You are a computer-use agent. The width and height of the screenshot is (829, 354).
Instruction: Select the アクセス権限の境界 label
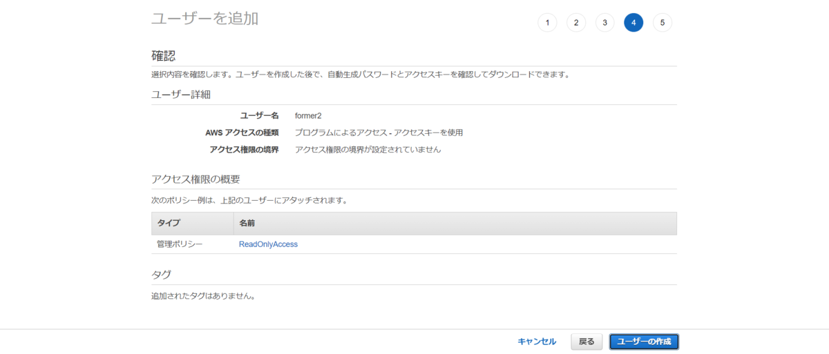[244, 149]
